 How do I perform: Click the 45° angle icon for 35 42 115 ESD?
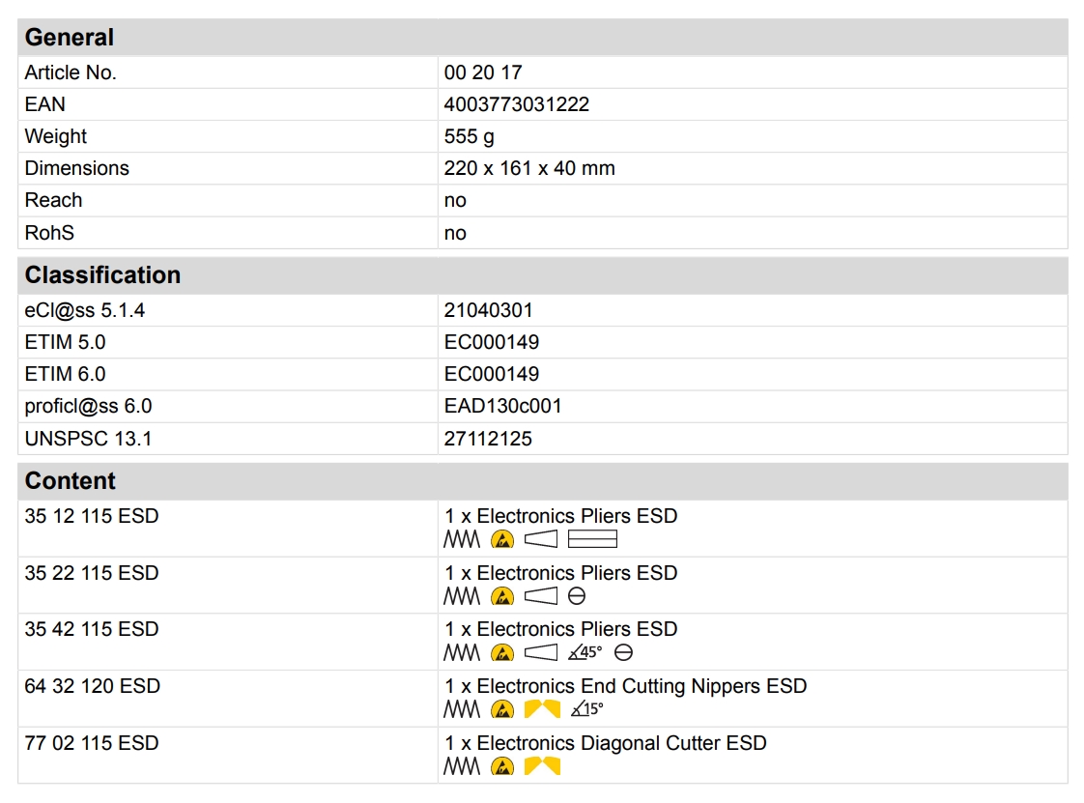click(585, 653)
